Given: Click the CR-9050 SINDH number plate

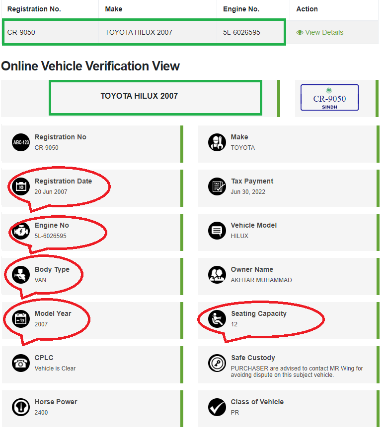Looking at the screenshot, I should 330,98.
